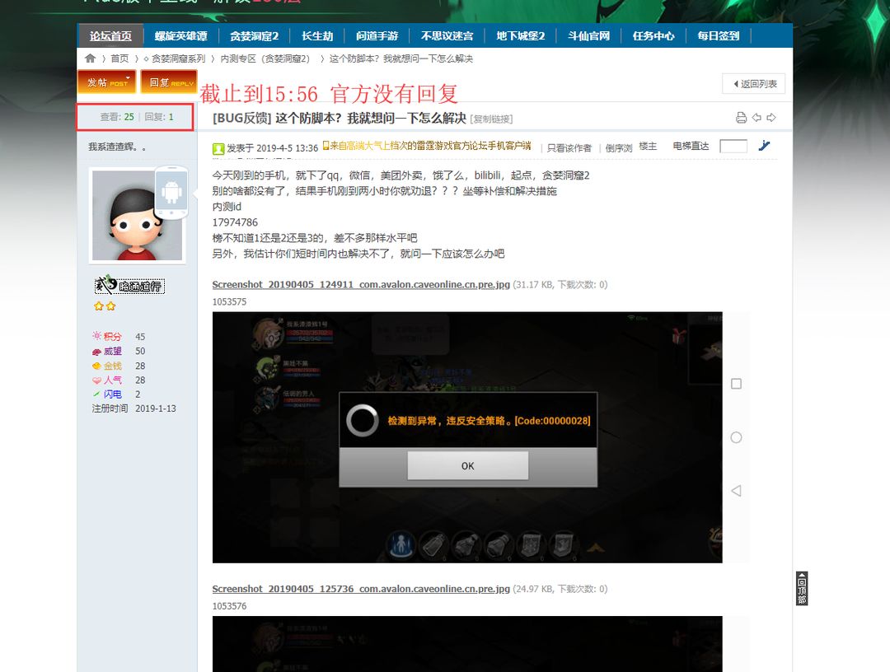Click the elevator jump go icon

pyautogui.click(x=764, y=146)
